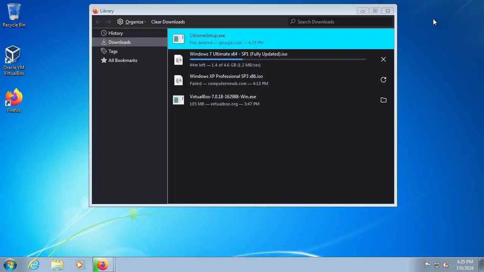
Task: Retry the Windows XP Professional download
Action: point(383,80)
